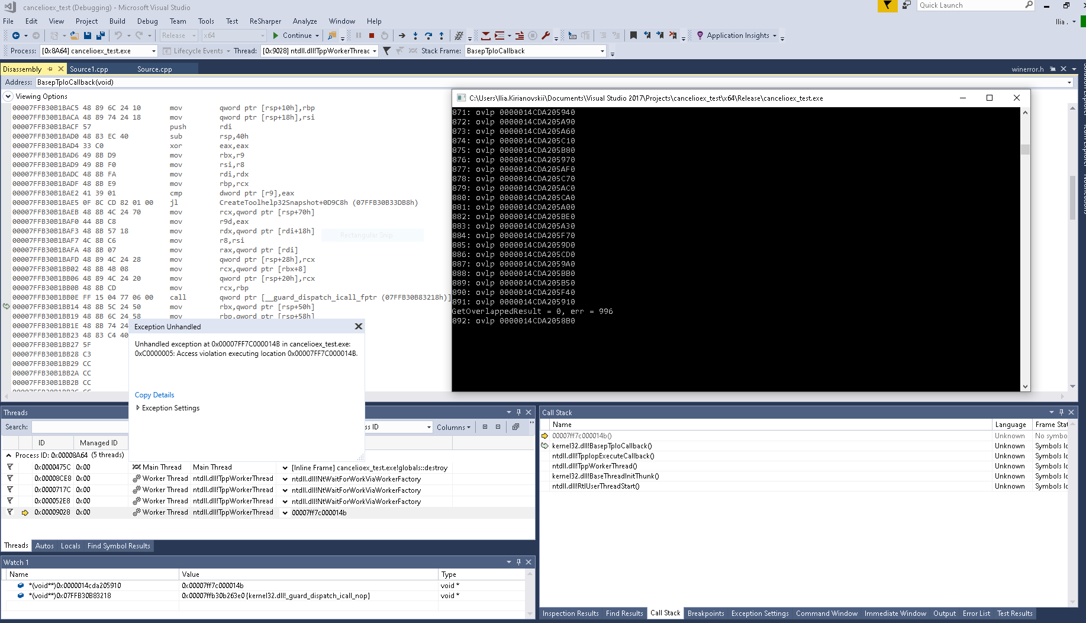This screenshot has height=623, width=1086.
Task: Expand the Viewing Options section
Action: point(8,97)
